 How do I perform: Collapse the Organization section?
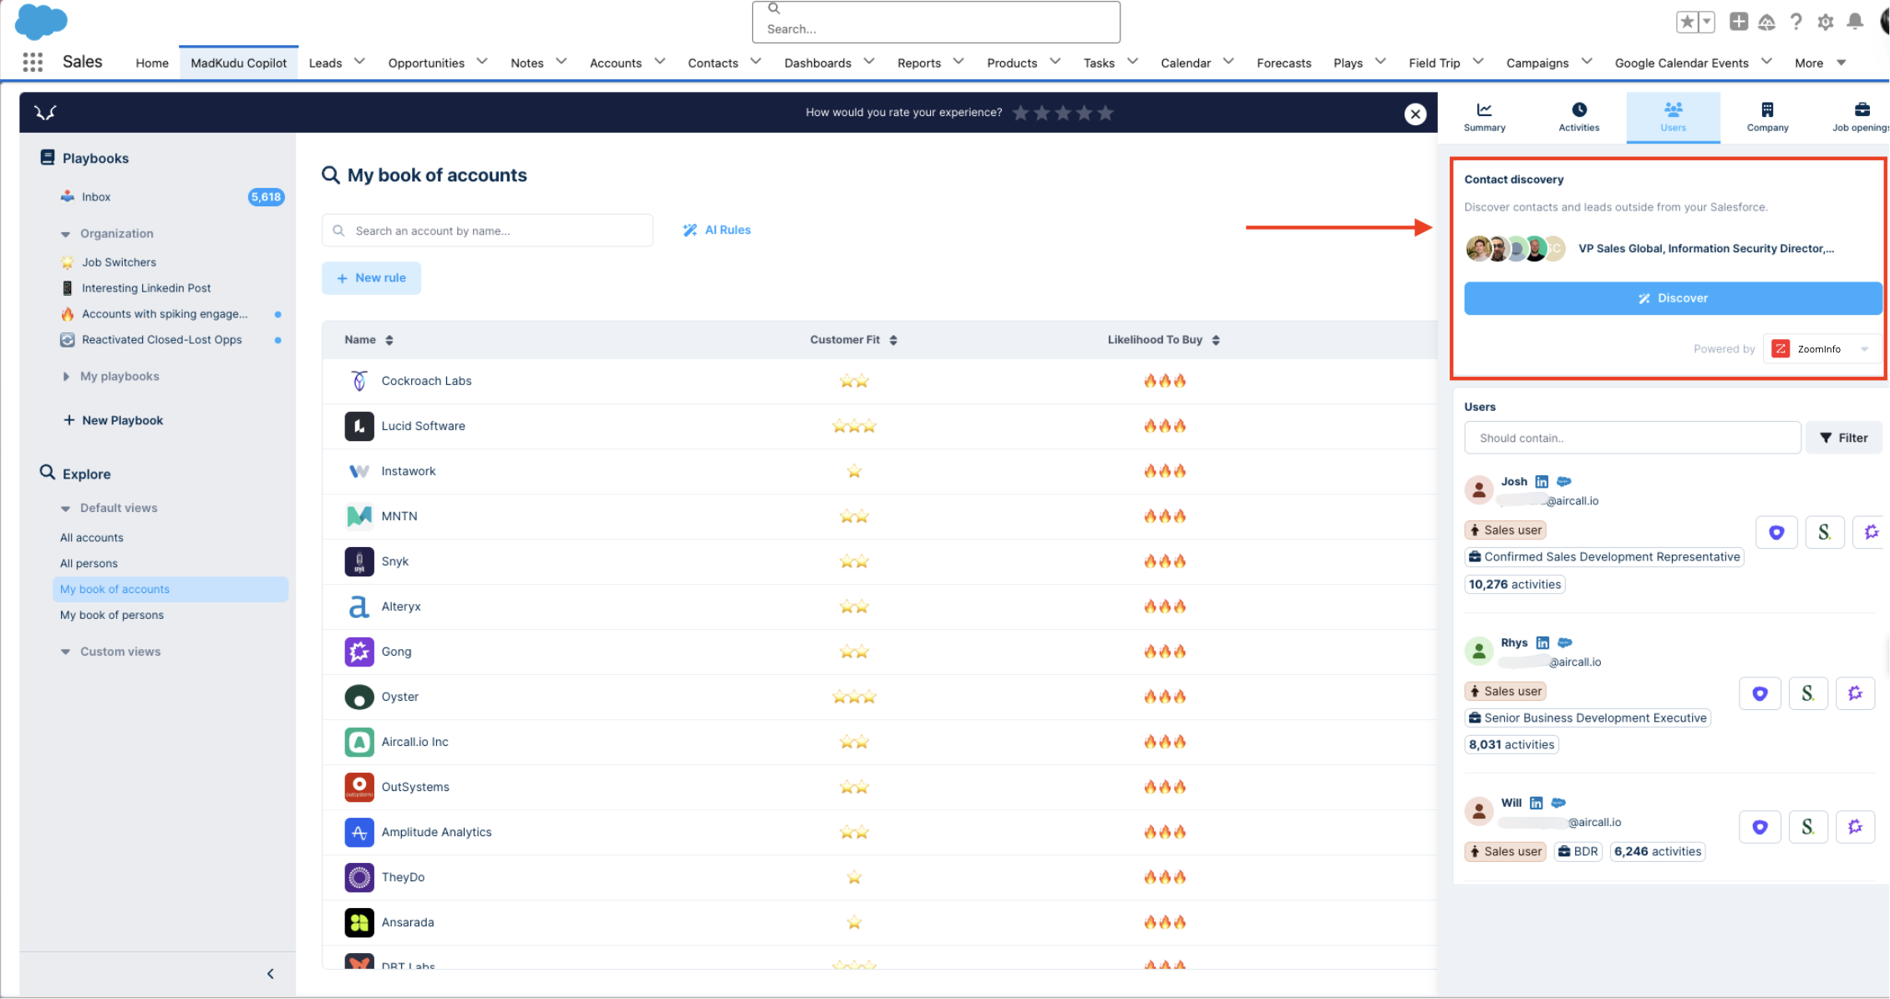pyautogui.click(x=65, y=235)
